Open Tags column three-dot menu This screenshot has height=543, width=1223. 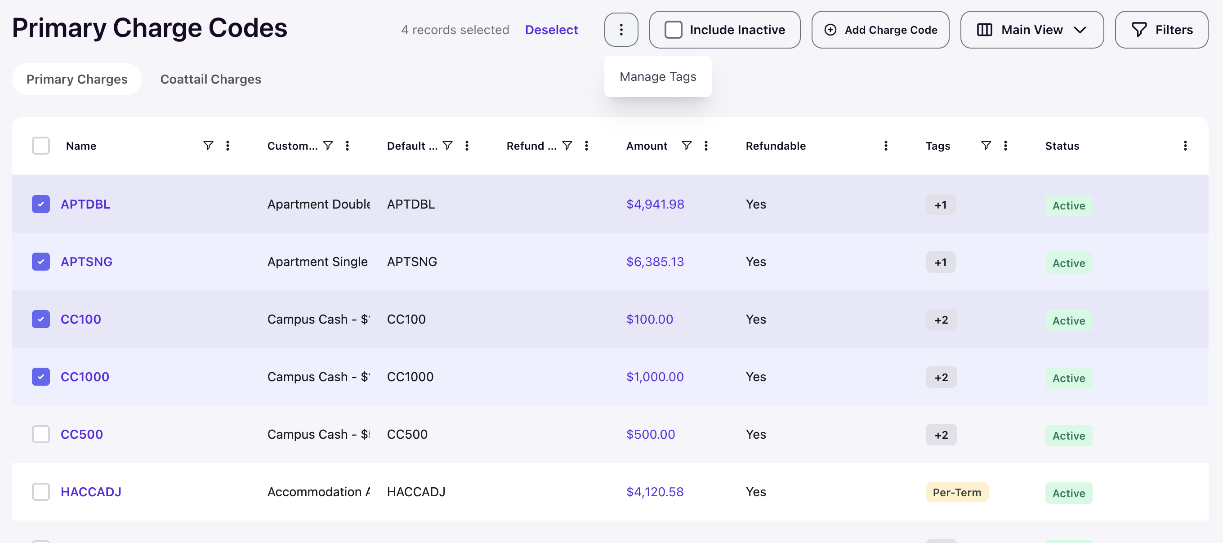[1005, 145]
